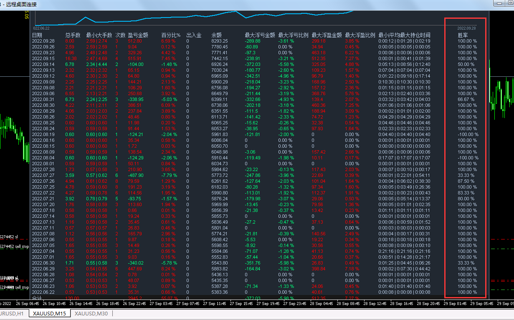The height and width of the screenshot is (320, 514).
Task: Click the floating profit value 463.18
Action: [319, 53]
